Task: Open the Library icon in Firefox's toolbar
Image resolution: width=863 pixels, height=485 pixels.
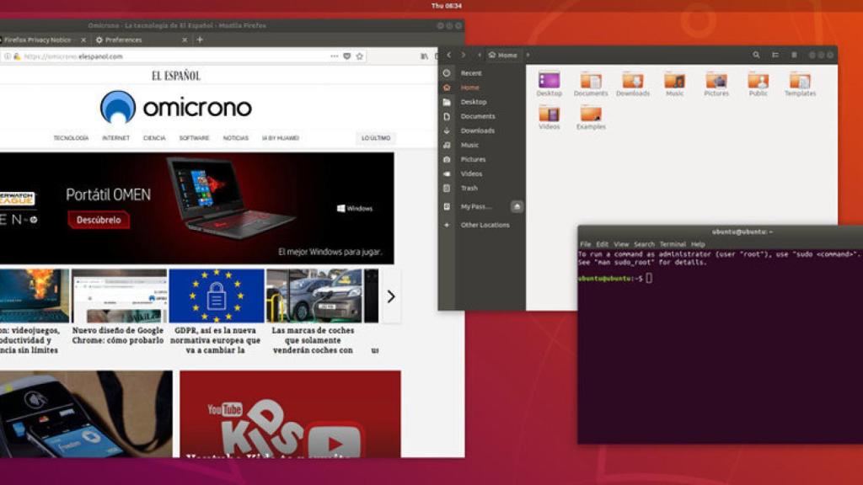Action: click(425, 56)
